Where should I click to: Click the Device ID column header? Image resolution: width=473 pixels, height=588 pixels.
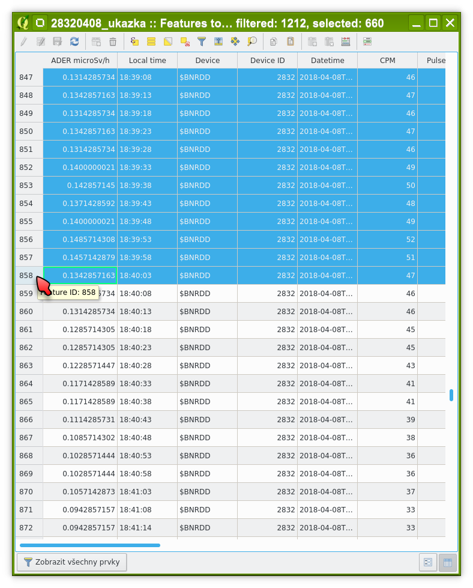tap(267, 61)
